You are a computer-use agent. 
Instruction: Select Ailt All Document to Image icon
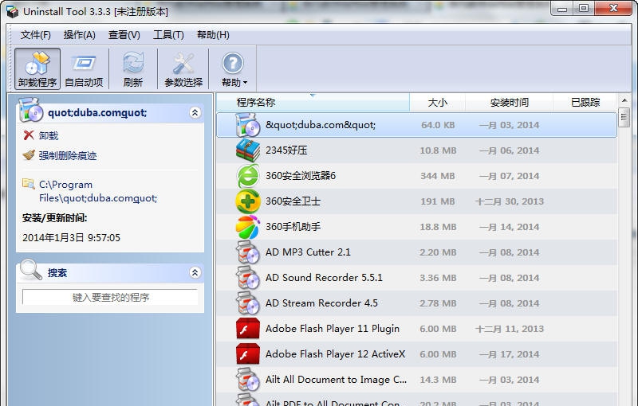coord(248,380)
